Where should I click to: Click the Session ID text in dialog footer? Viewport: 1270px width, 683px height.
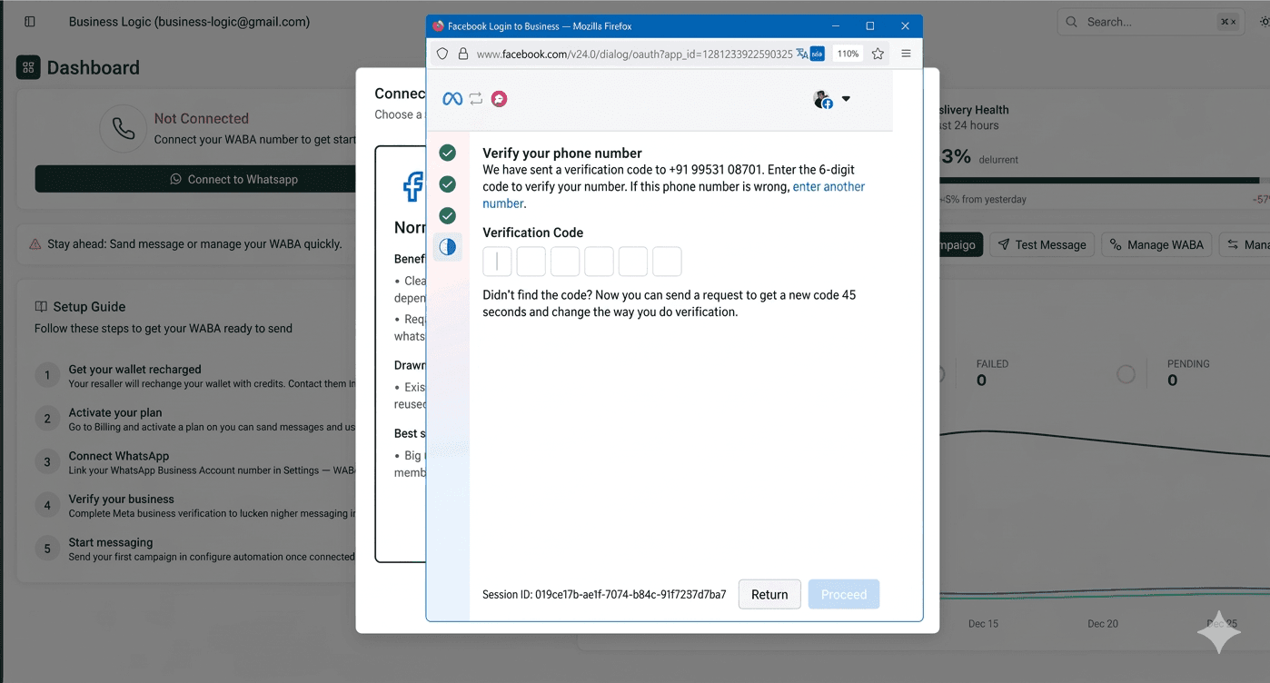click(604, 595)
